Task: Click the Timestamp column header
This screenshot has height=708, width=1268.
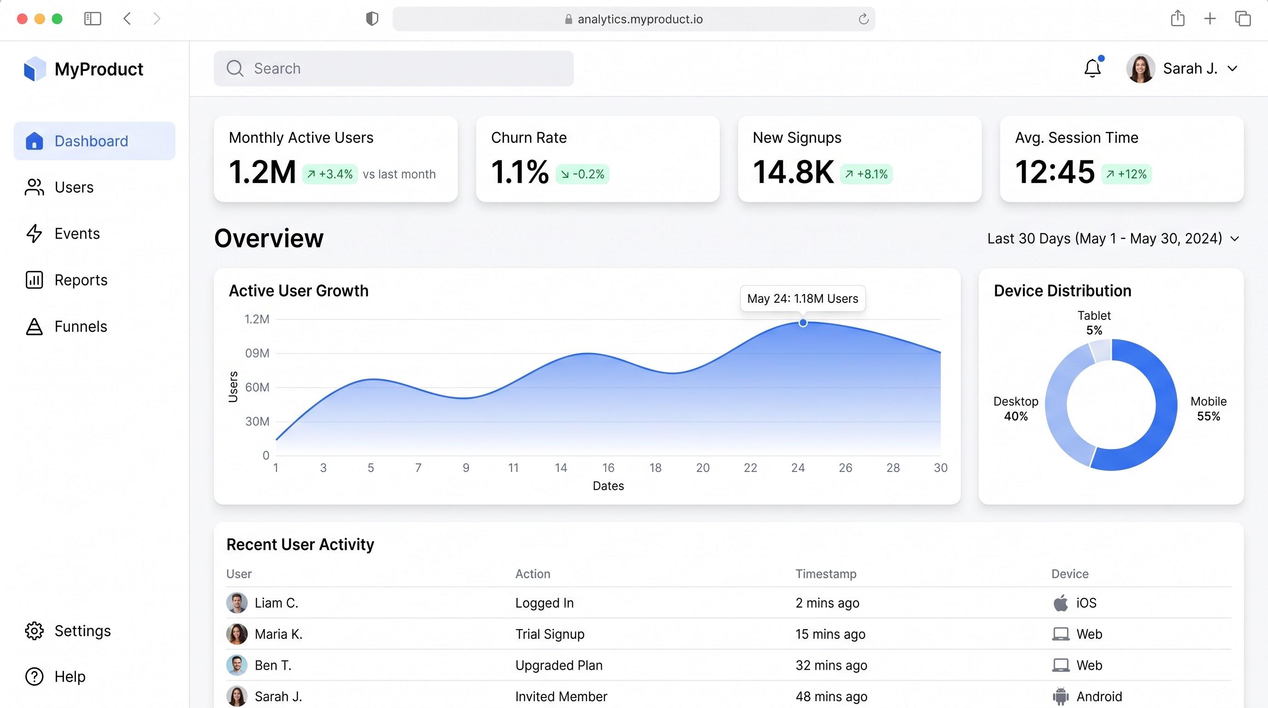Action: click(826, 574)
